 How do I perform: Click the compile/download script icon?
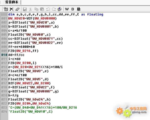pos(60,9)
